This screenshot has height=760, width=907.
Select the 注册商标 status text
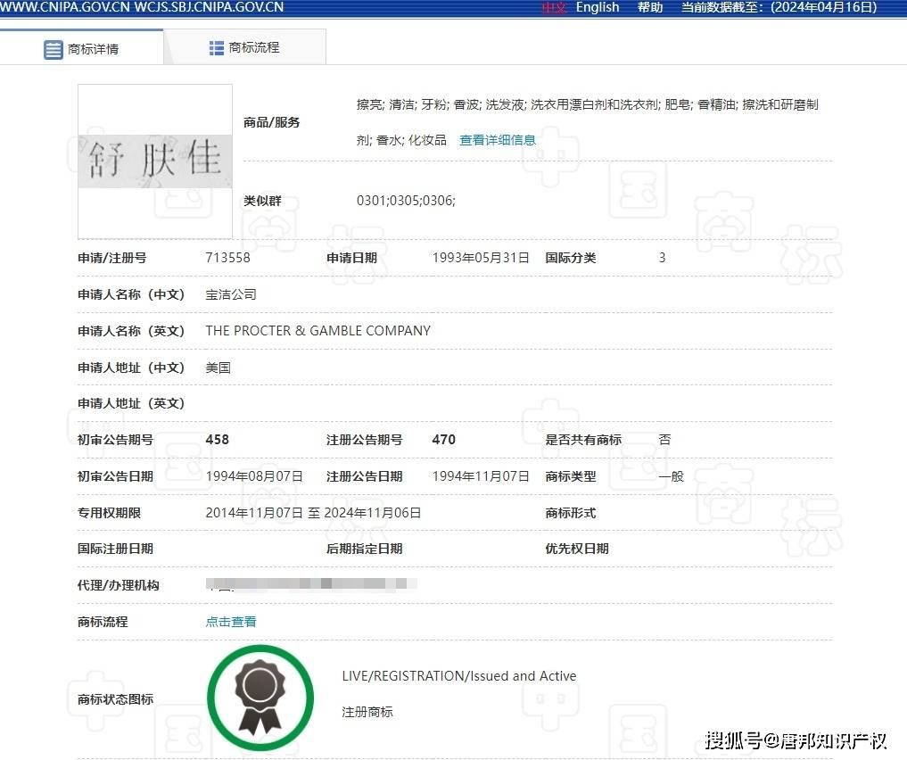pyautogui.click(x=367, y=712)
